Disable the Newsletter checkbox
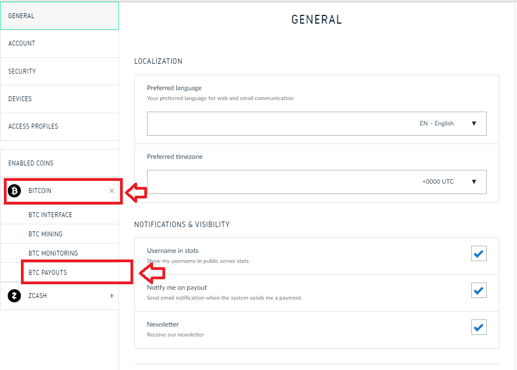 pyautogui.click(x=478, y=327)
